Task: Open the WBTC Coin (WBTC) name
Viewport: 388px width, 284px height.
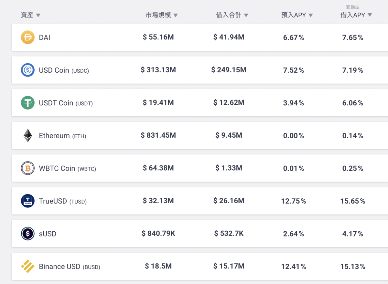Action: point(68,168)
